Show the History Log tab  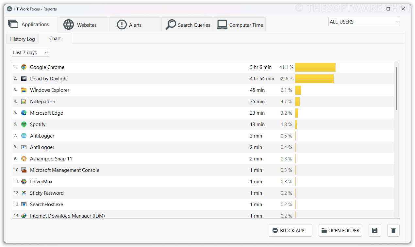pos(22,39)
